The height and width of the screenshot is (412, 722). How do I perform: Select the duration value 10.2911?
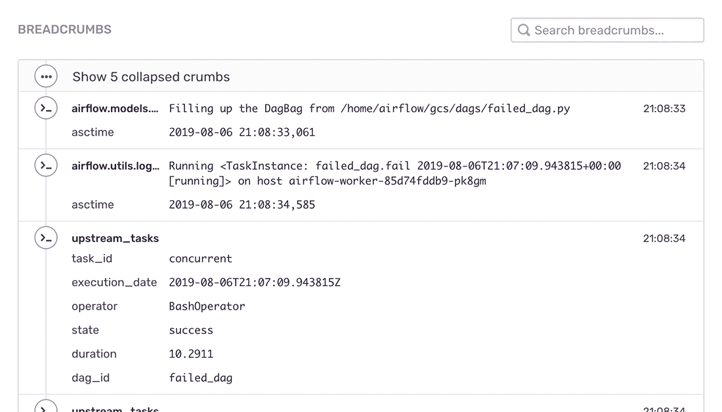[x=190, y=354]
